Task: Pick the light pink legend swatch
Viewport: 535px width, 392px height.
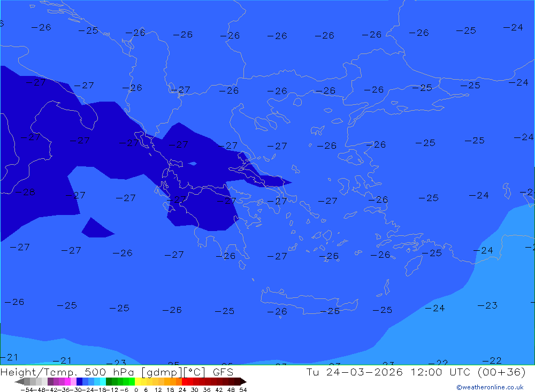Action: 73,381
